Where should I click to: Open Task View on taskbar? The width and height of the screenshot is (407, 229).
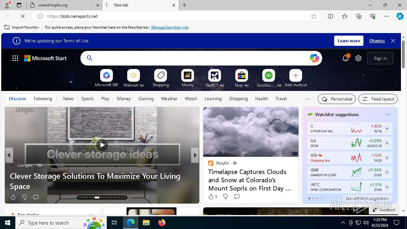pyautogui.click(x=114, y=223)
